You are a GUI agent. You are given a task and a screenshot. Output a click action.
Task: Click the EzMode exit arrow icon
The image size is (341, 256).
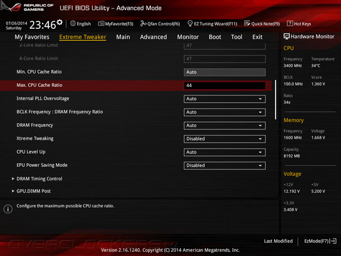[334, 241]
